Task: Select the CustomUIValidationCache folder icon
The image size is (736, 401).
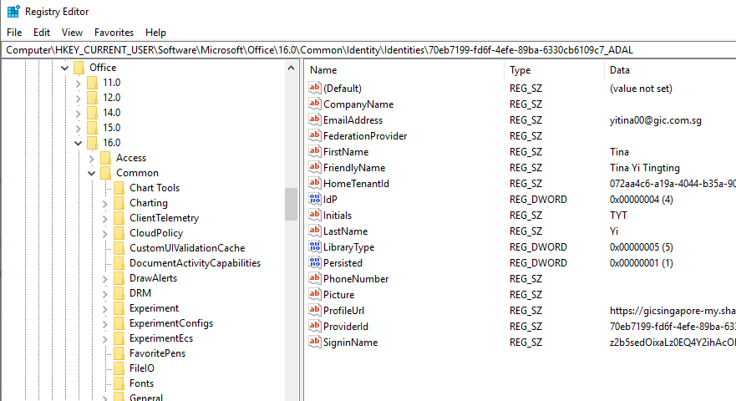Action: 119,248
